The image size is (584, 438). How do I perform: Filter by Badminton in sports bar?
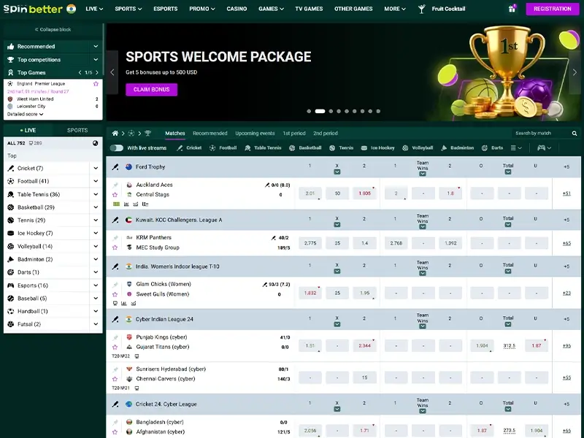(x=458, y=148)
